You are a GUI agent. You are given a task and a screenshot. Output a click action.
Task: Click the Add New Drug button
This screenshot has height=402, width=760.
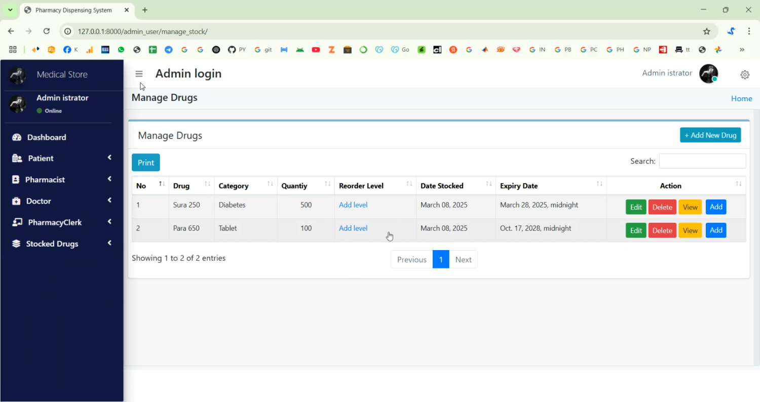click(710, 135)
